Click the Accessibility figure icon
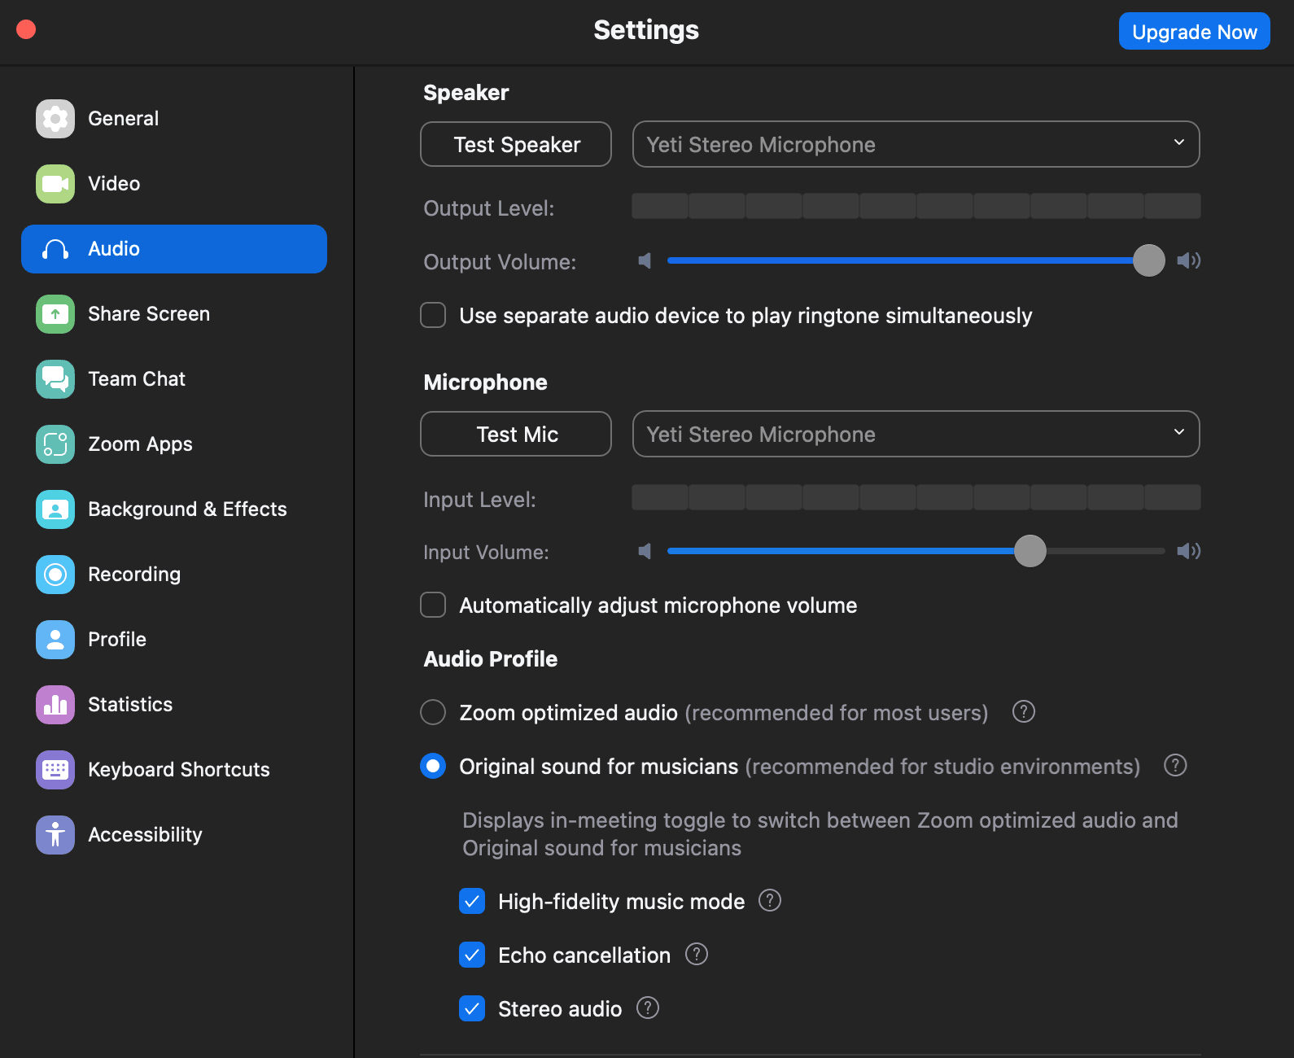Viewport: 1294px width, 1058px height. point(55,835)
